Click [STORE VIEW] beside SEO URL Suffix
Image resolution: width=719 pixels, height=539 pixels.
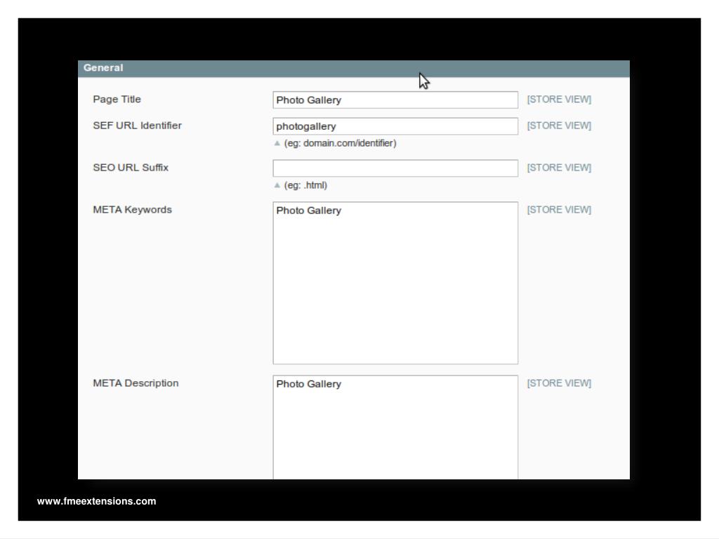coord(559,168)
